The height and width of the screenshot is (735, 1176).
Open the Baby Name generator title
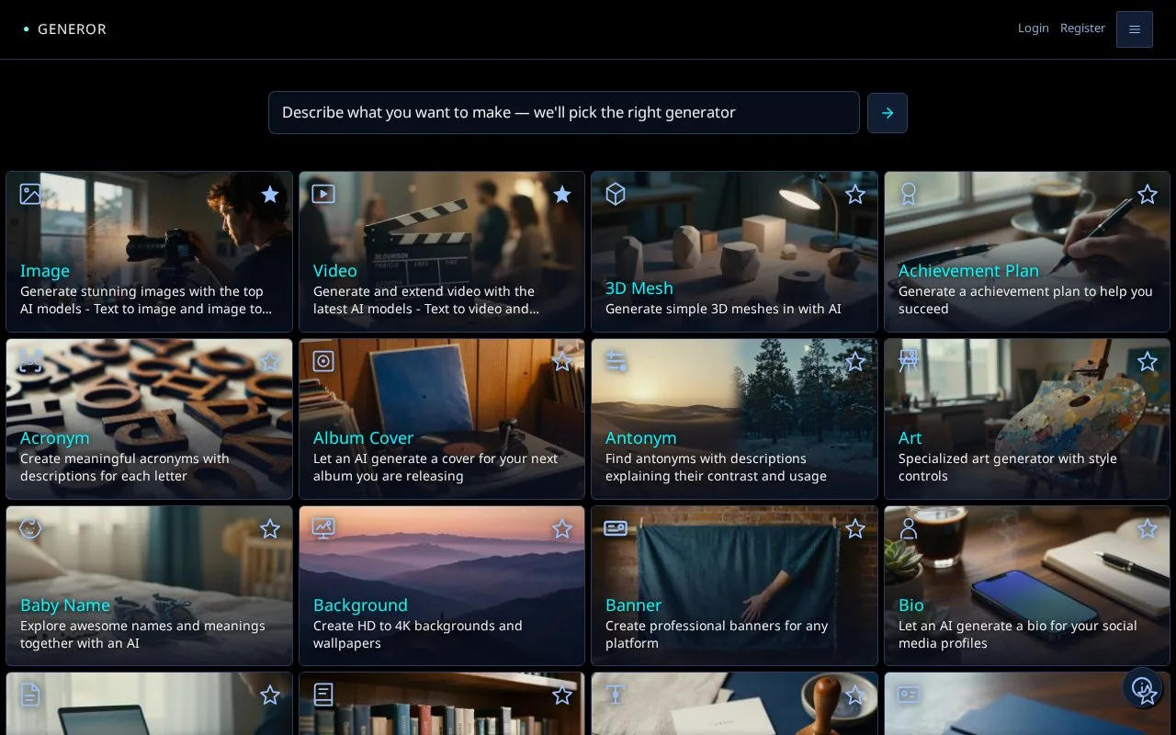pos(65,605)
